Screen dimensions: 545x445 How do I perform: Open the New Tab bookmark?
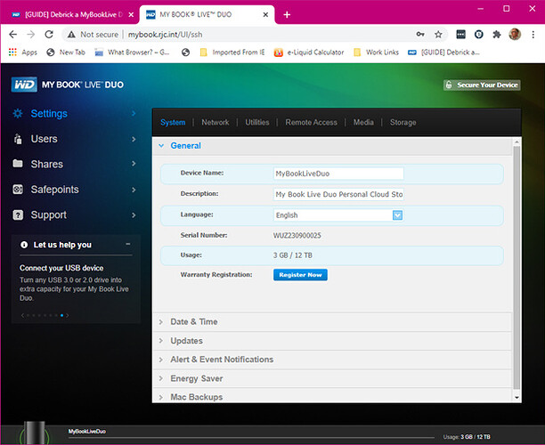pyautogui.click(x=66, y=53)
